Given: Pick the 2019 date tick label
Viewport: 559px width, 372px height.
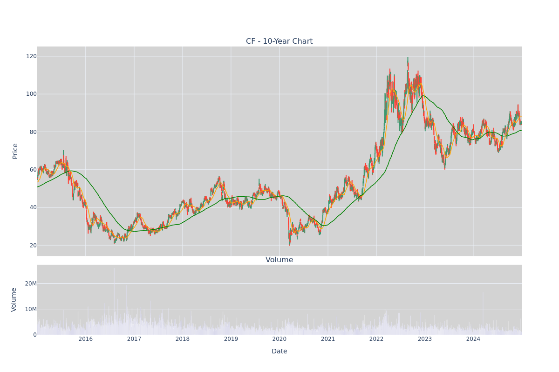Looking at the screenshot, I should pyautogui.click(x=231, y=339).
